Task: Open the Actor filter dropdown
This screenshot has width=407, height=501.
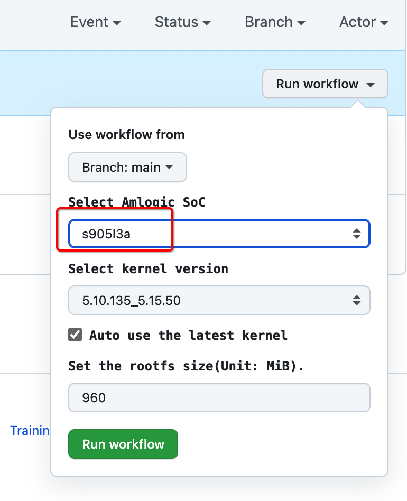Action: [x=363, y=22]
